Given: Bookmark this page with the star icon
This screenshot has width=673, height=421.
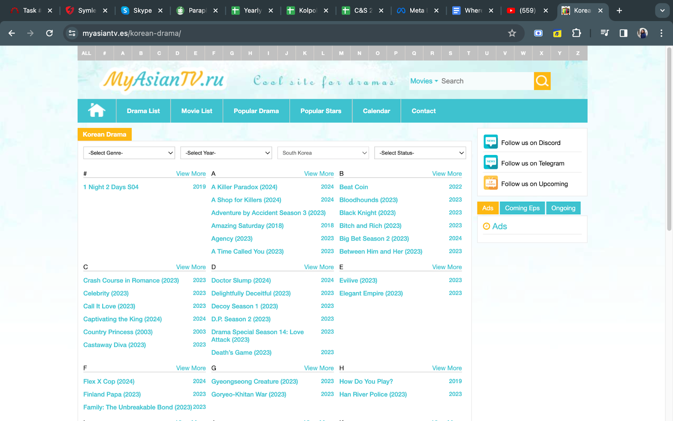Looking at the screenshot, I should (512, 33).
